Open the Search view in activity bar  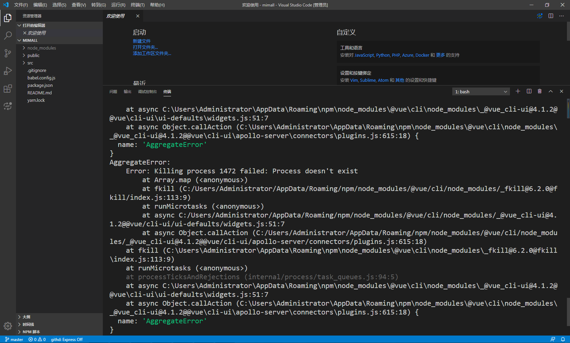click(x=8, y=36)
